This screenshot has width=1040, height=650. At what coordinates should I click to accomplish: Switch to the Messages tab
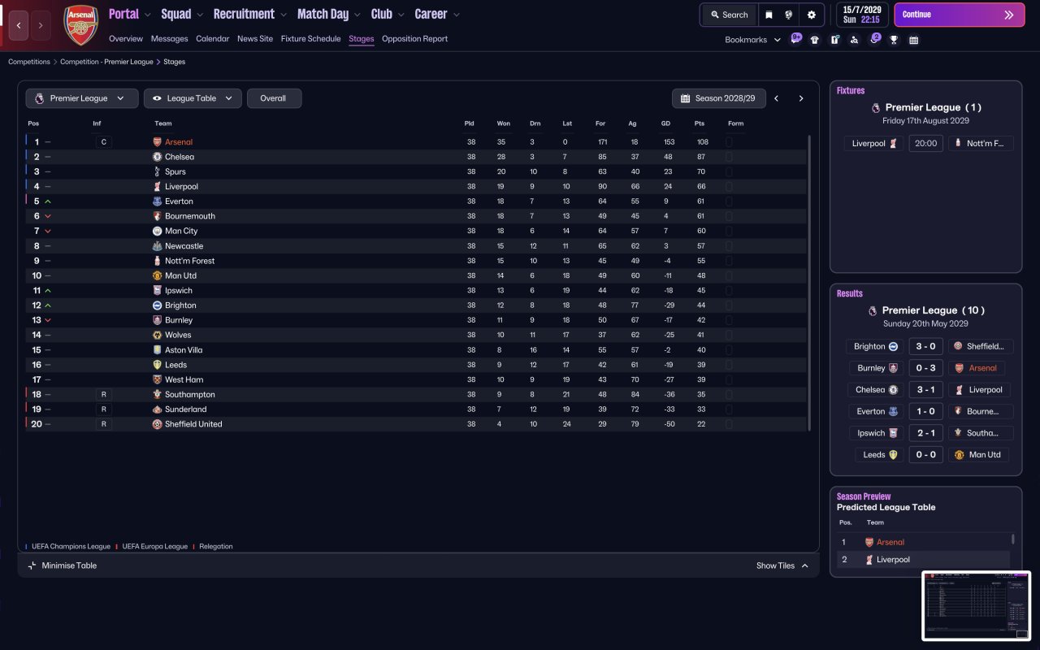click(170, 39)
